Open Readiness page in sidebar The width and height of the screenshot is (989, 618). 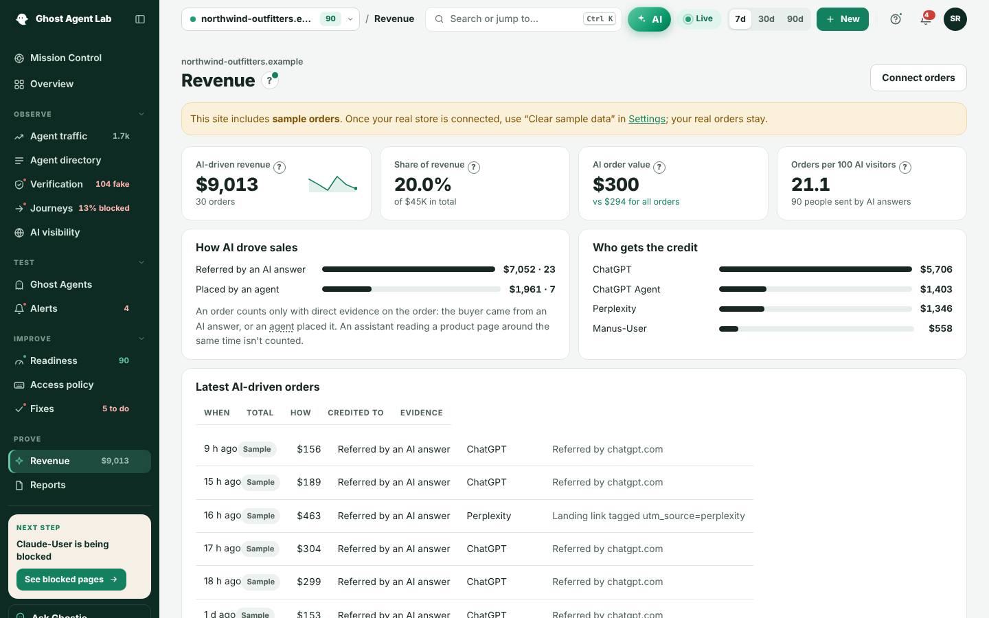[x=80, y=360]
